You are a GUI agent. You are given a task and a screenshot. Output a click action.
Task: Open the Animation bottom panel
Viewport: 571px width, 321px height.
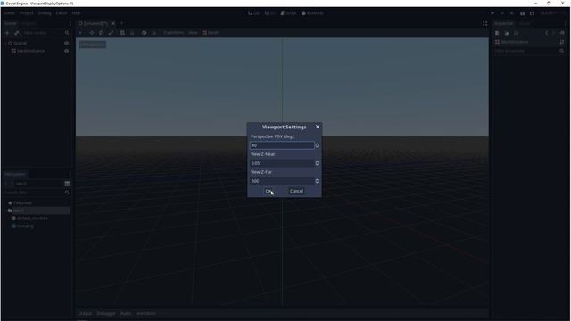tap(145, 313)
